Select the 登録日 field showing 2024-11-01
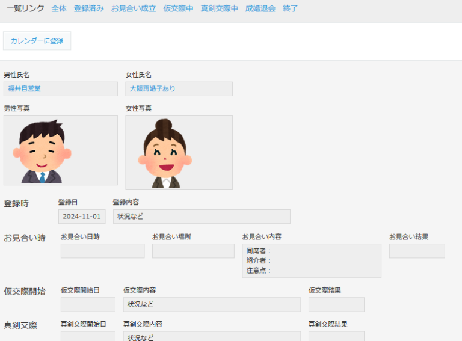Viewport: 462px width, 341px height. tap(82, 217)
